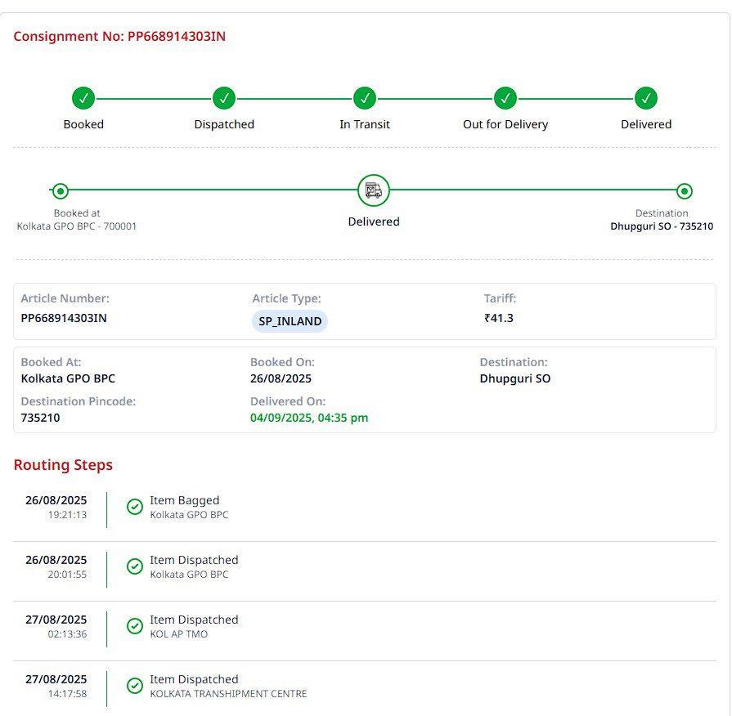
Task: Click the origin marker at Kolkata GPO BPC
Action: coord(61,190)
